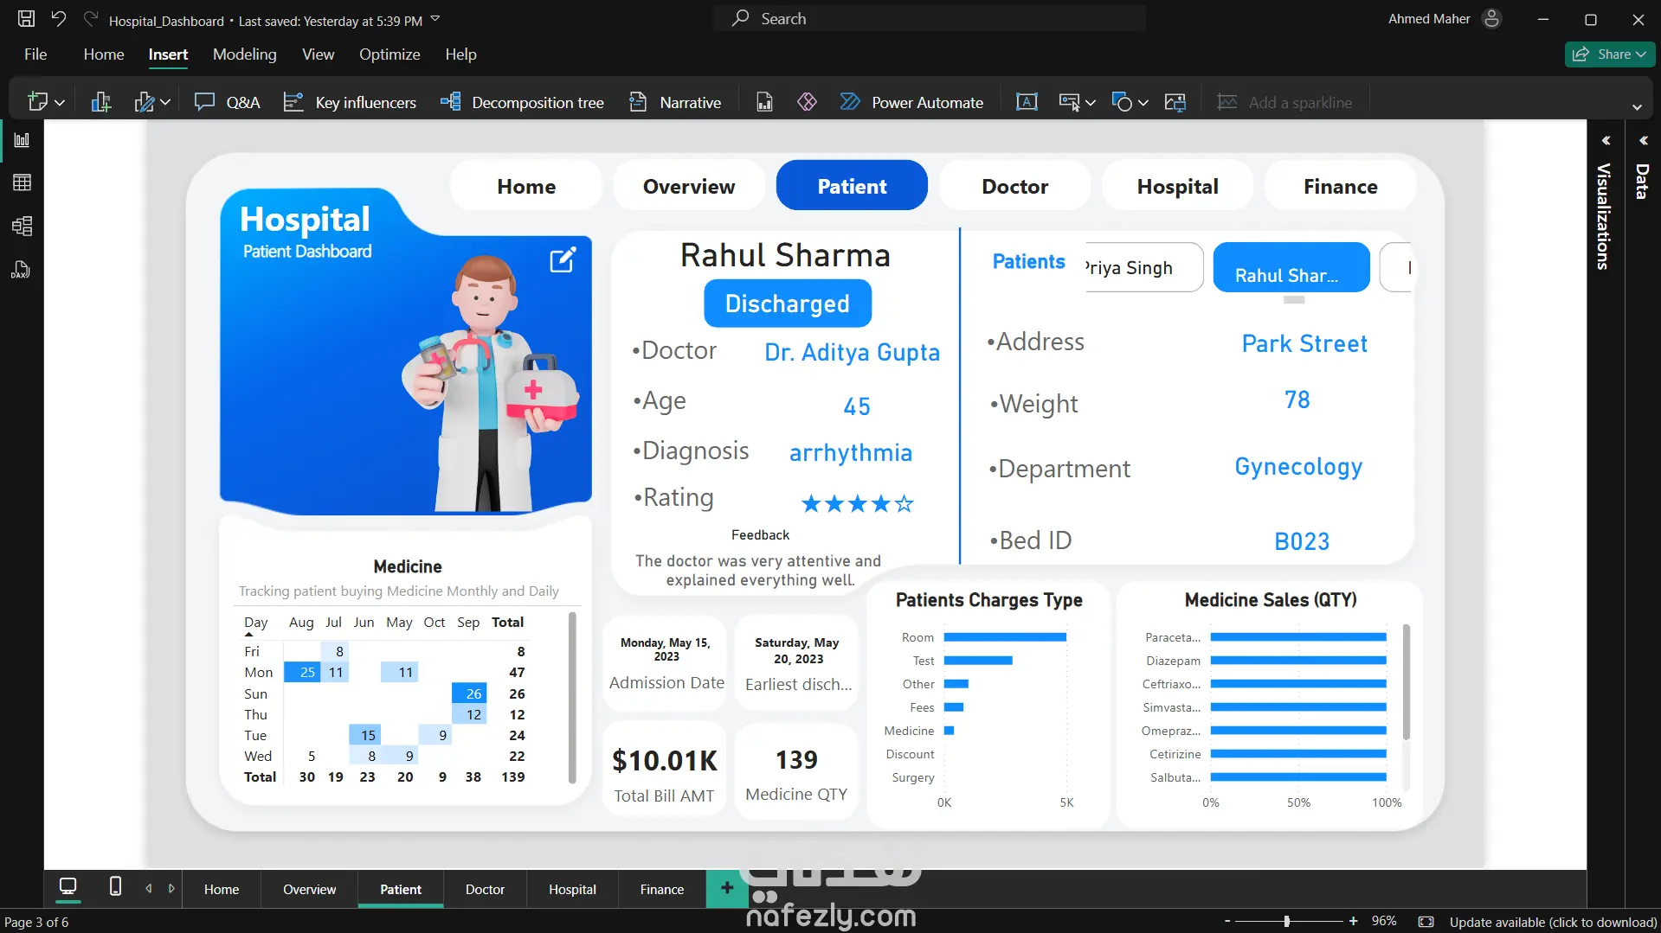This screenshot has height=933, width=1661.
Task: Select the Insert ribbon tab
Action: (x=168, y=54)
